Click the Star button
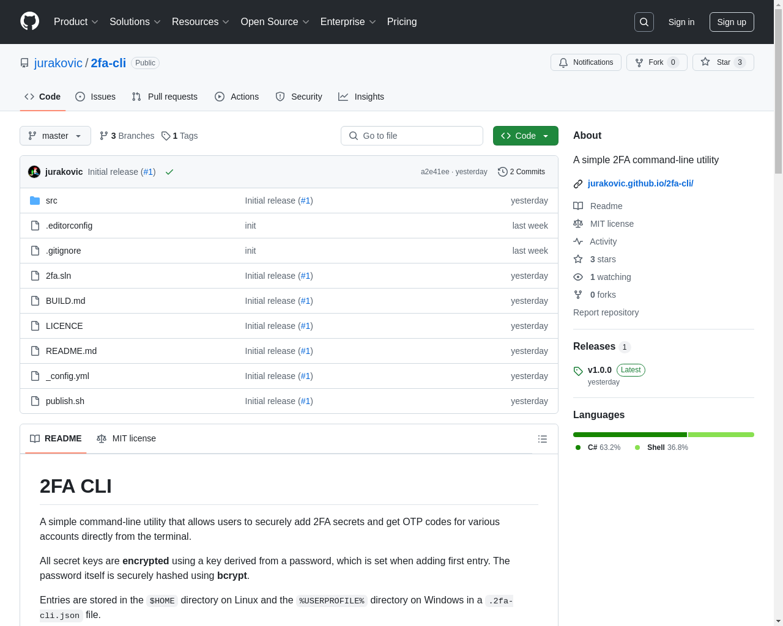The width and height of the screenshot is (783, 626). (x=723, y=62)
